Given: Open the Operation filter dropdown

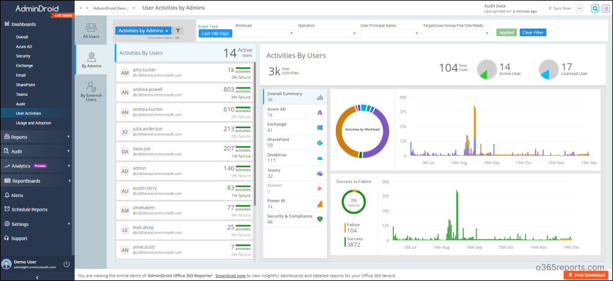Looking at the screenshot, I should tap(327, 34).
